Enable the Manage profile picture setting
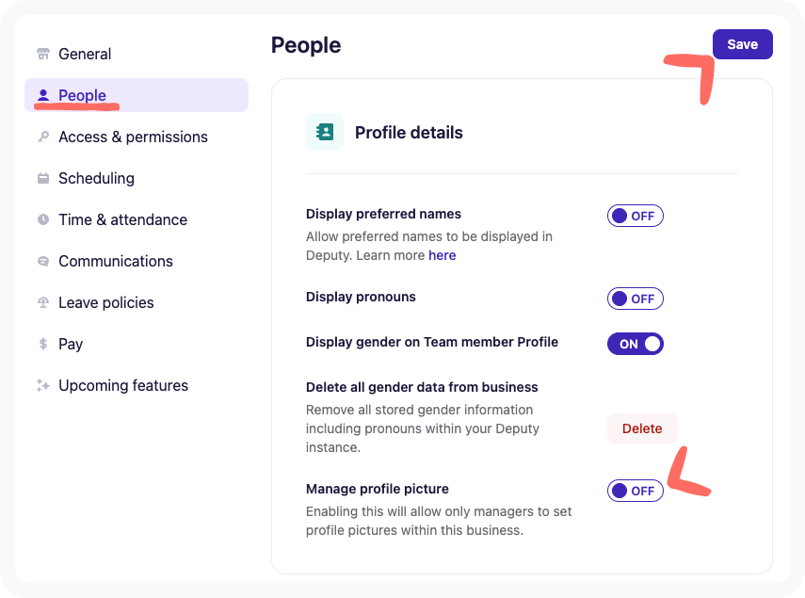Image resolution: width=805 pixels, height=598 pixels. 635,490
